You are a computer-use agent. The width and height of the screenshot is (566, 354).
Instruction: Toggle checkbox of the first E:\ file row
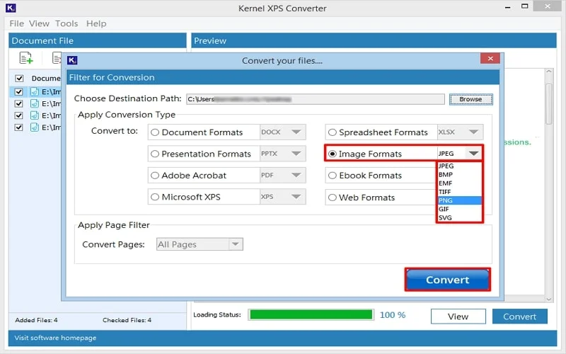pos(19,92)
